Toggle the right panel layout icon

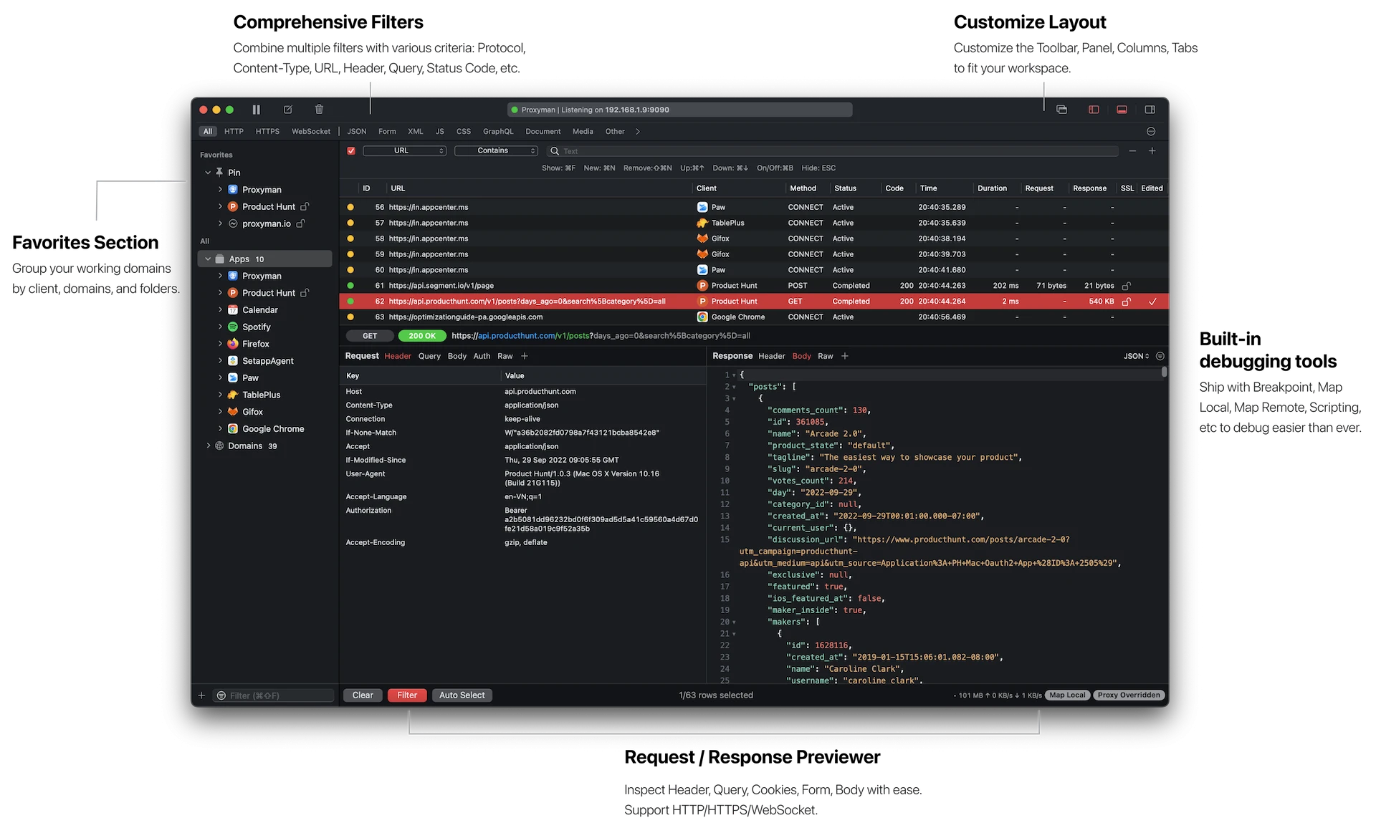tap(1150, 110)
